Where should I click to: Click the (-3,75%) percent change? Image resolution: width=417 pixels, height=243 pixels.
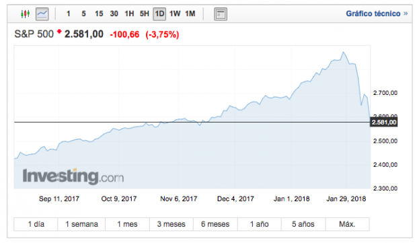(162, 34)
